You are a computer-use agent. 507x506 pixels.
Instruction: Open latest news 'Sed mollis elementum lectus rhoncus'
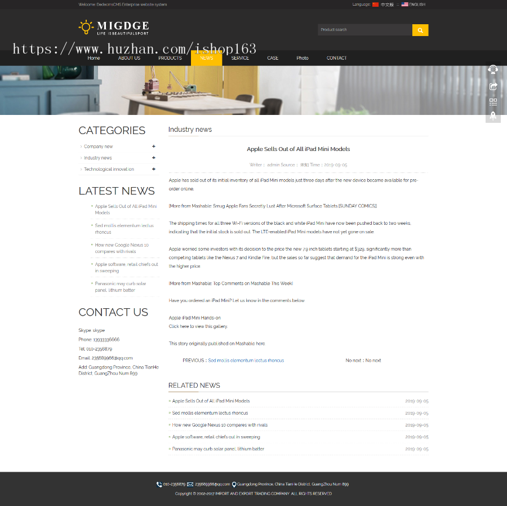tap(124, 229)
